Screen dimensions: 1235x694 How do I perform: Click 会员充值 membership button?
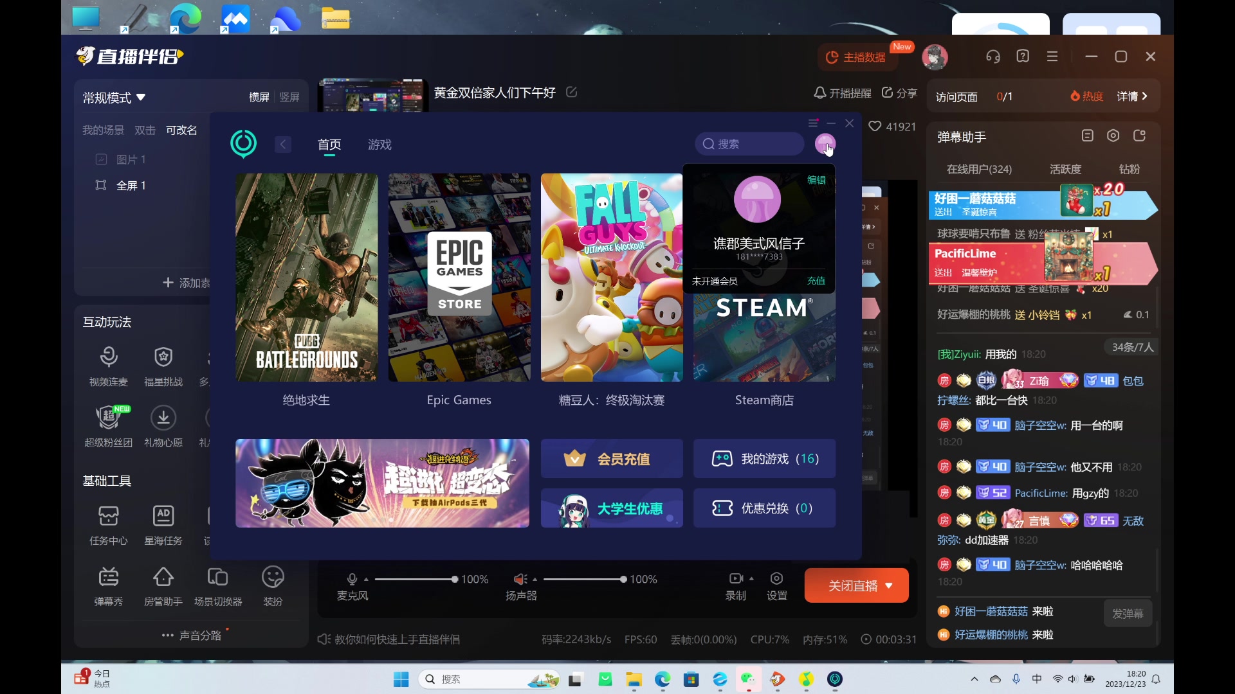pyautogui.click(x=612, y=459)
